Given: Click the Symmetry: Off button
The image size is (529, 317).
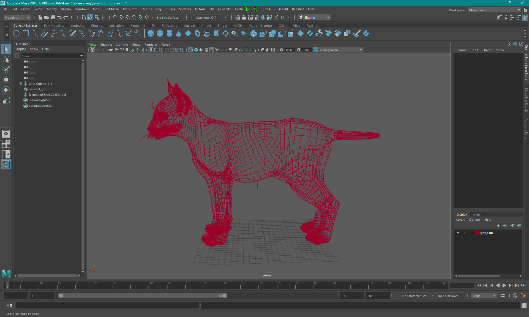Looking at the screenshot, I should click(208, 17).
